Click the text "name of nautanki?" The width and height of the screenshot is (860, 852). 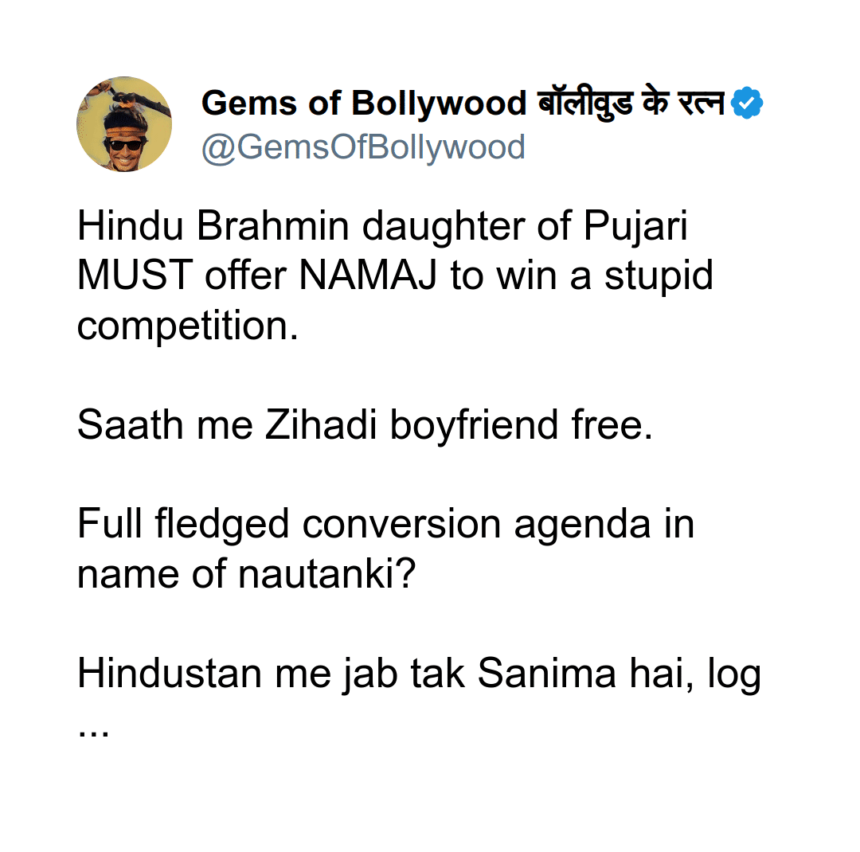pyautogui.click(x=247, y=573)
